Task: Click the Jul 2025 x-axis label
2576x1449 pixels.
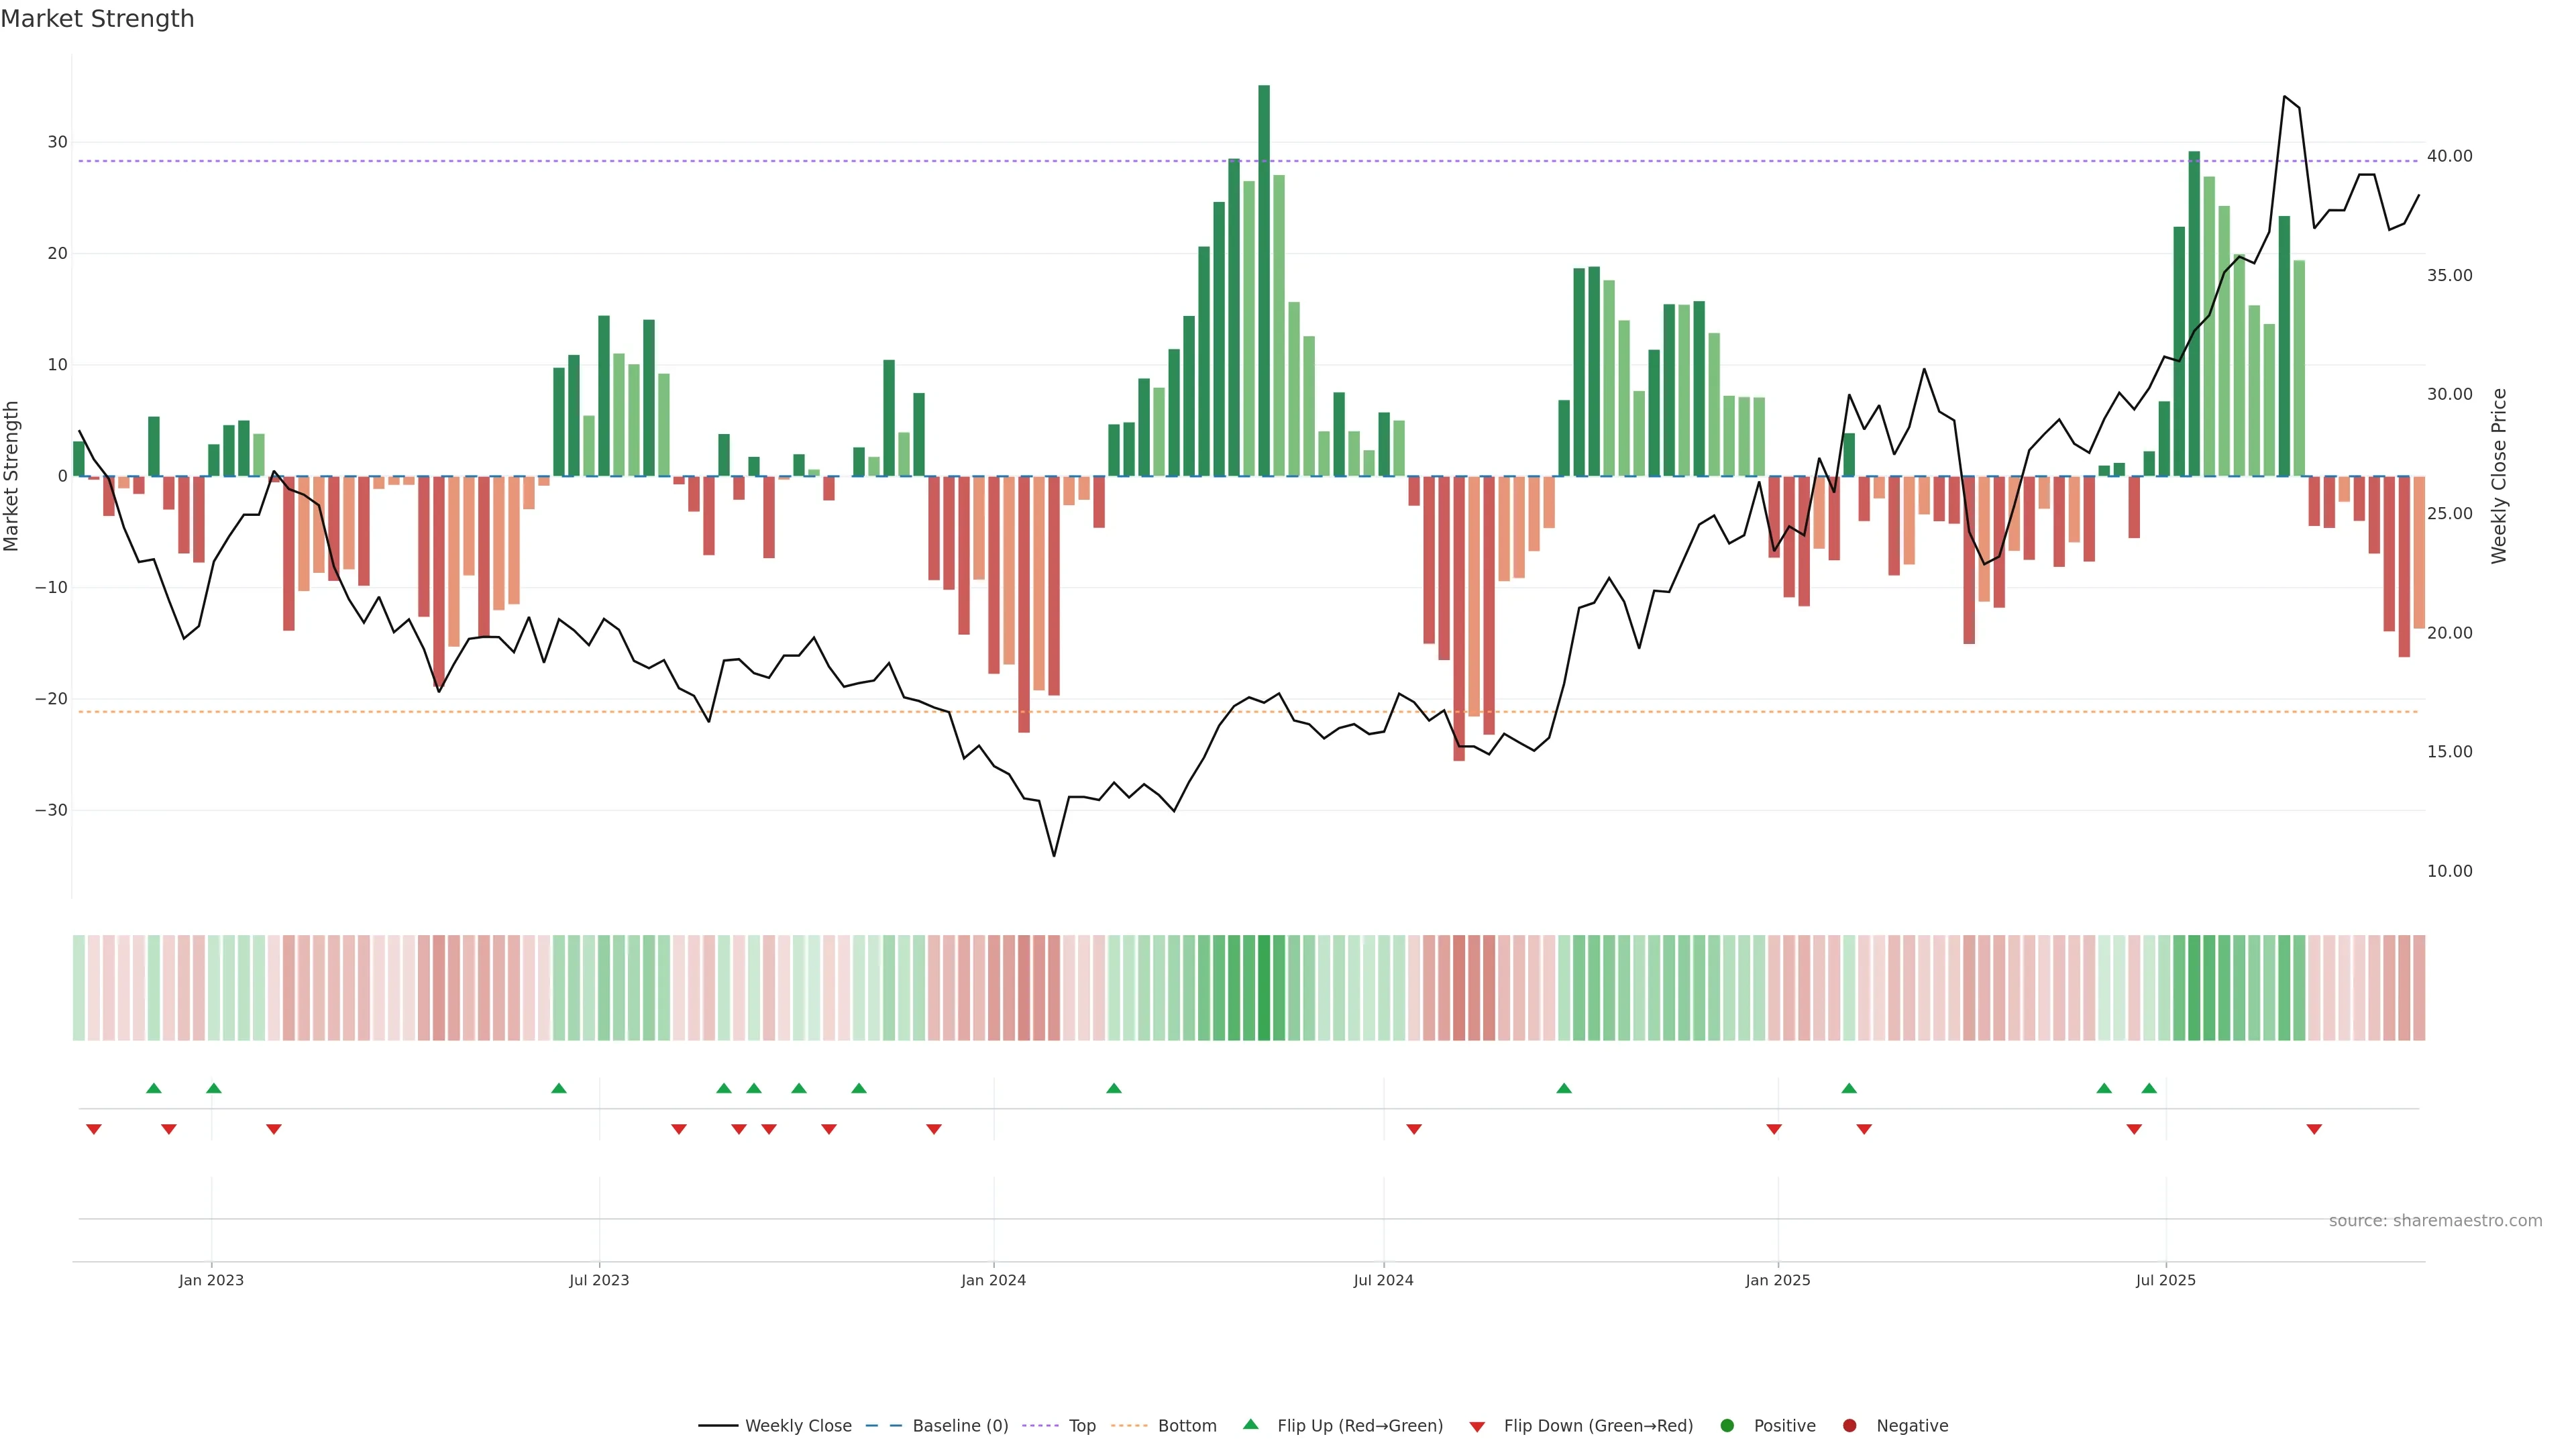Action: pyautogui.click(x=2165, y=1280)
